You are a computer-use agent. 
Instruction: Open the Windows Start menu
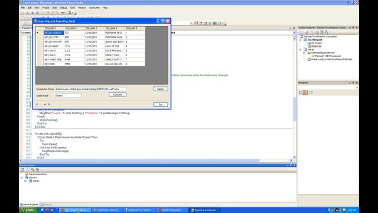pos(28,210)
